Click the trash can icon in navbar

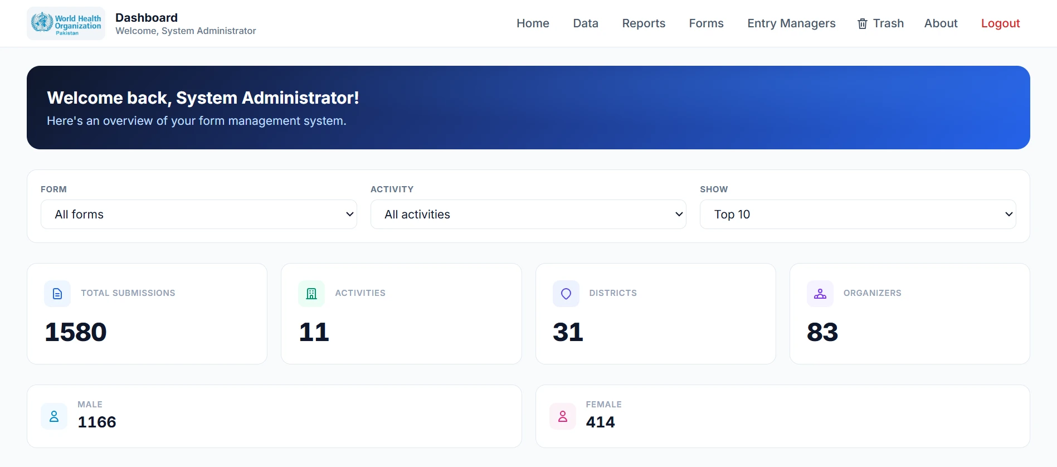[863, 23]
